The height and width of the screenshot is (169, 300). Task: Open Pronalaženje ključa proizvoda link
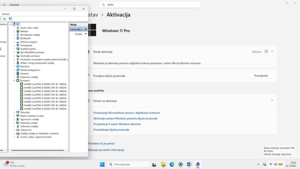[111, 130]
